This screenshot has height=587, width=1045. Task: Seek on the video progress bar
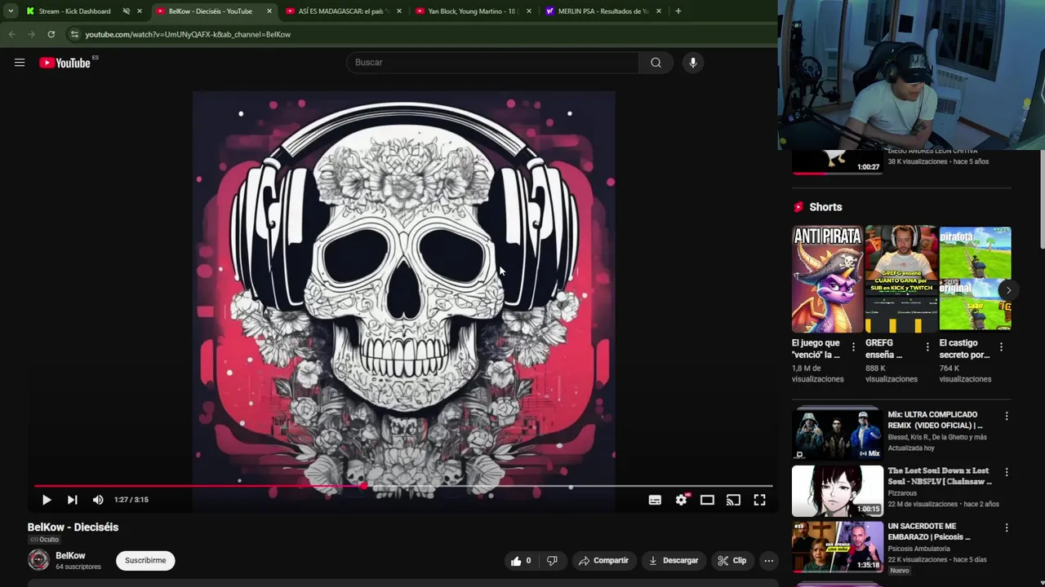[x=403, y=486]
